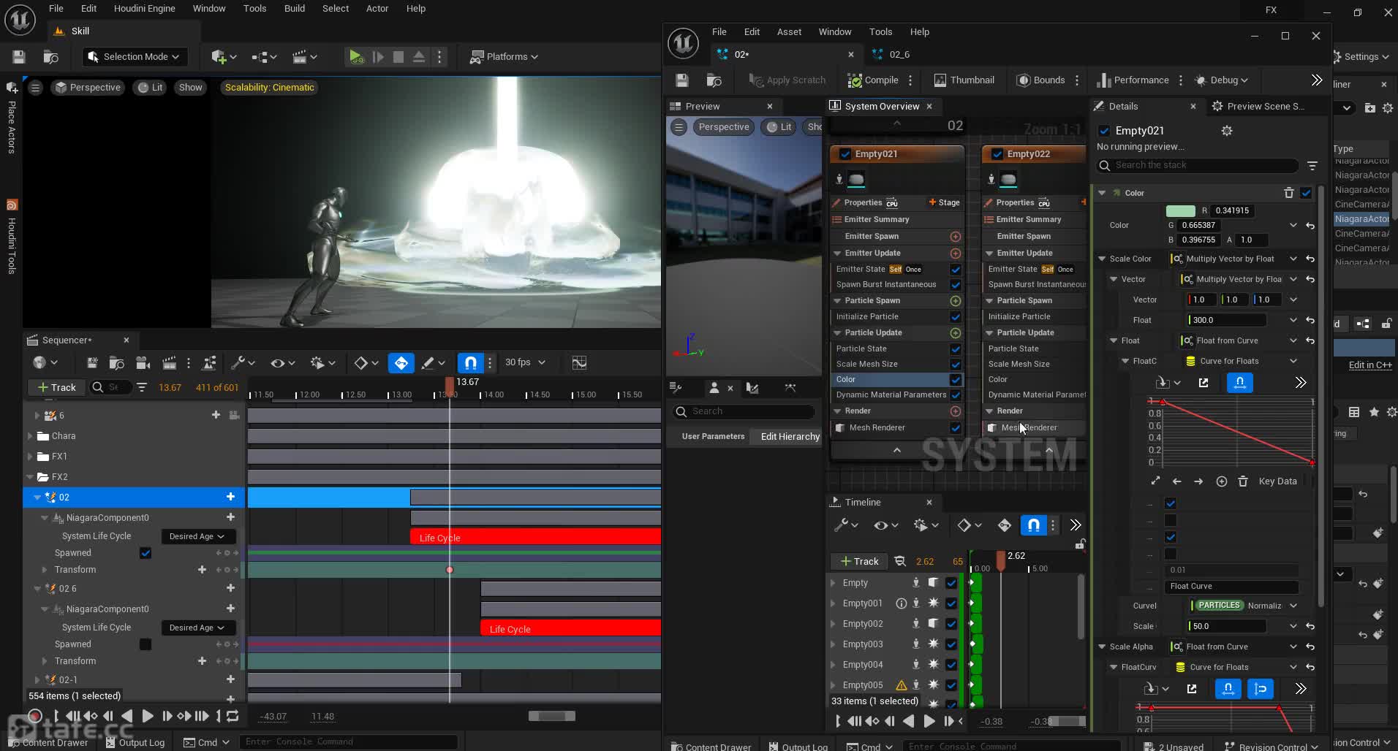Switch to the Preview Scene Settings tab

click(x=1258, y=107)
